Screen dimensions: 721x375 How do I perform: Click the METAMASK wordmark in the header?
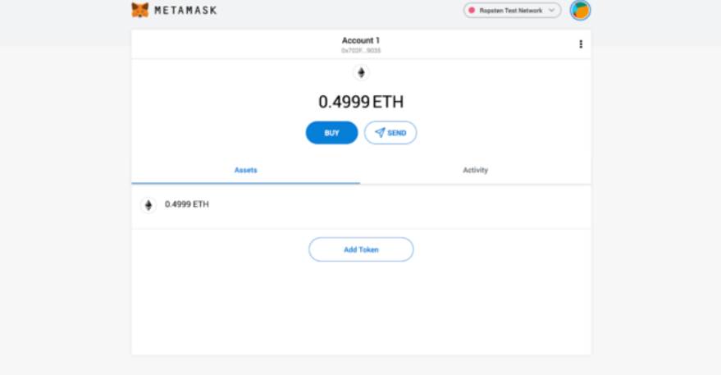click(x=186, y=11)
